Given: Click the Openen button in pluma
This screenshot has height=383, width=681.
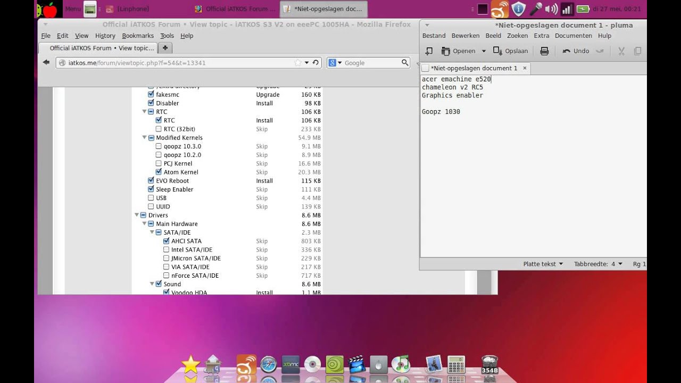Looking at the screenshot, I should tap(458, 51).
